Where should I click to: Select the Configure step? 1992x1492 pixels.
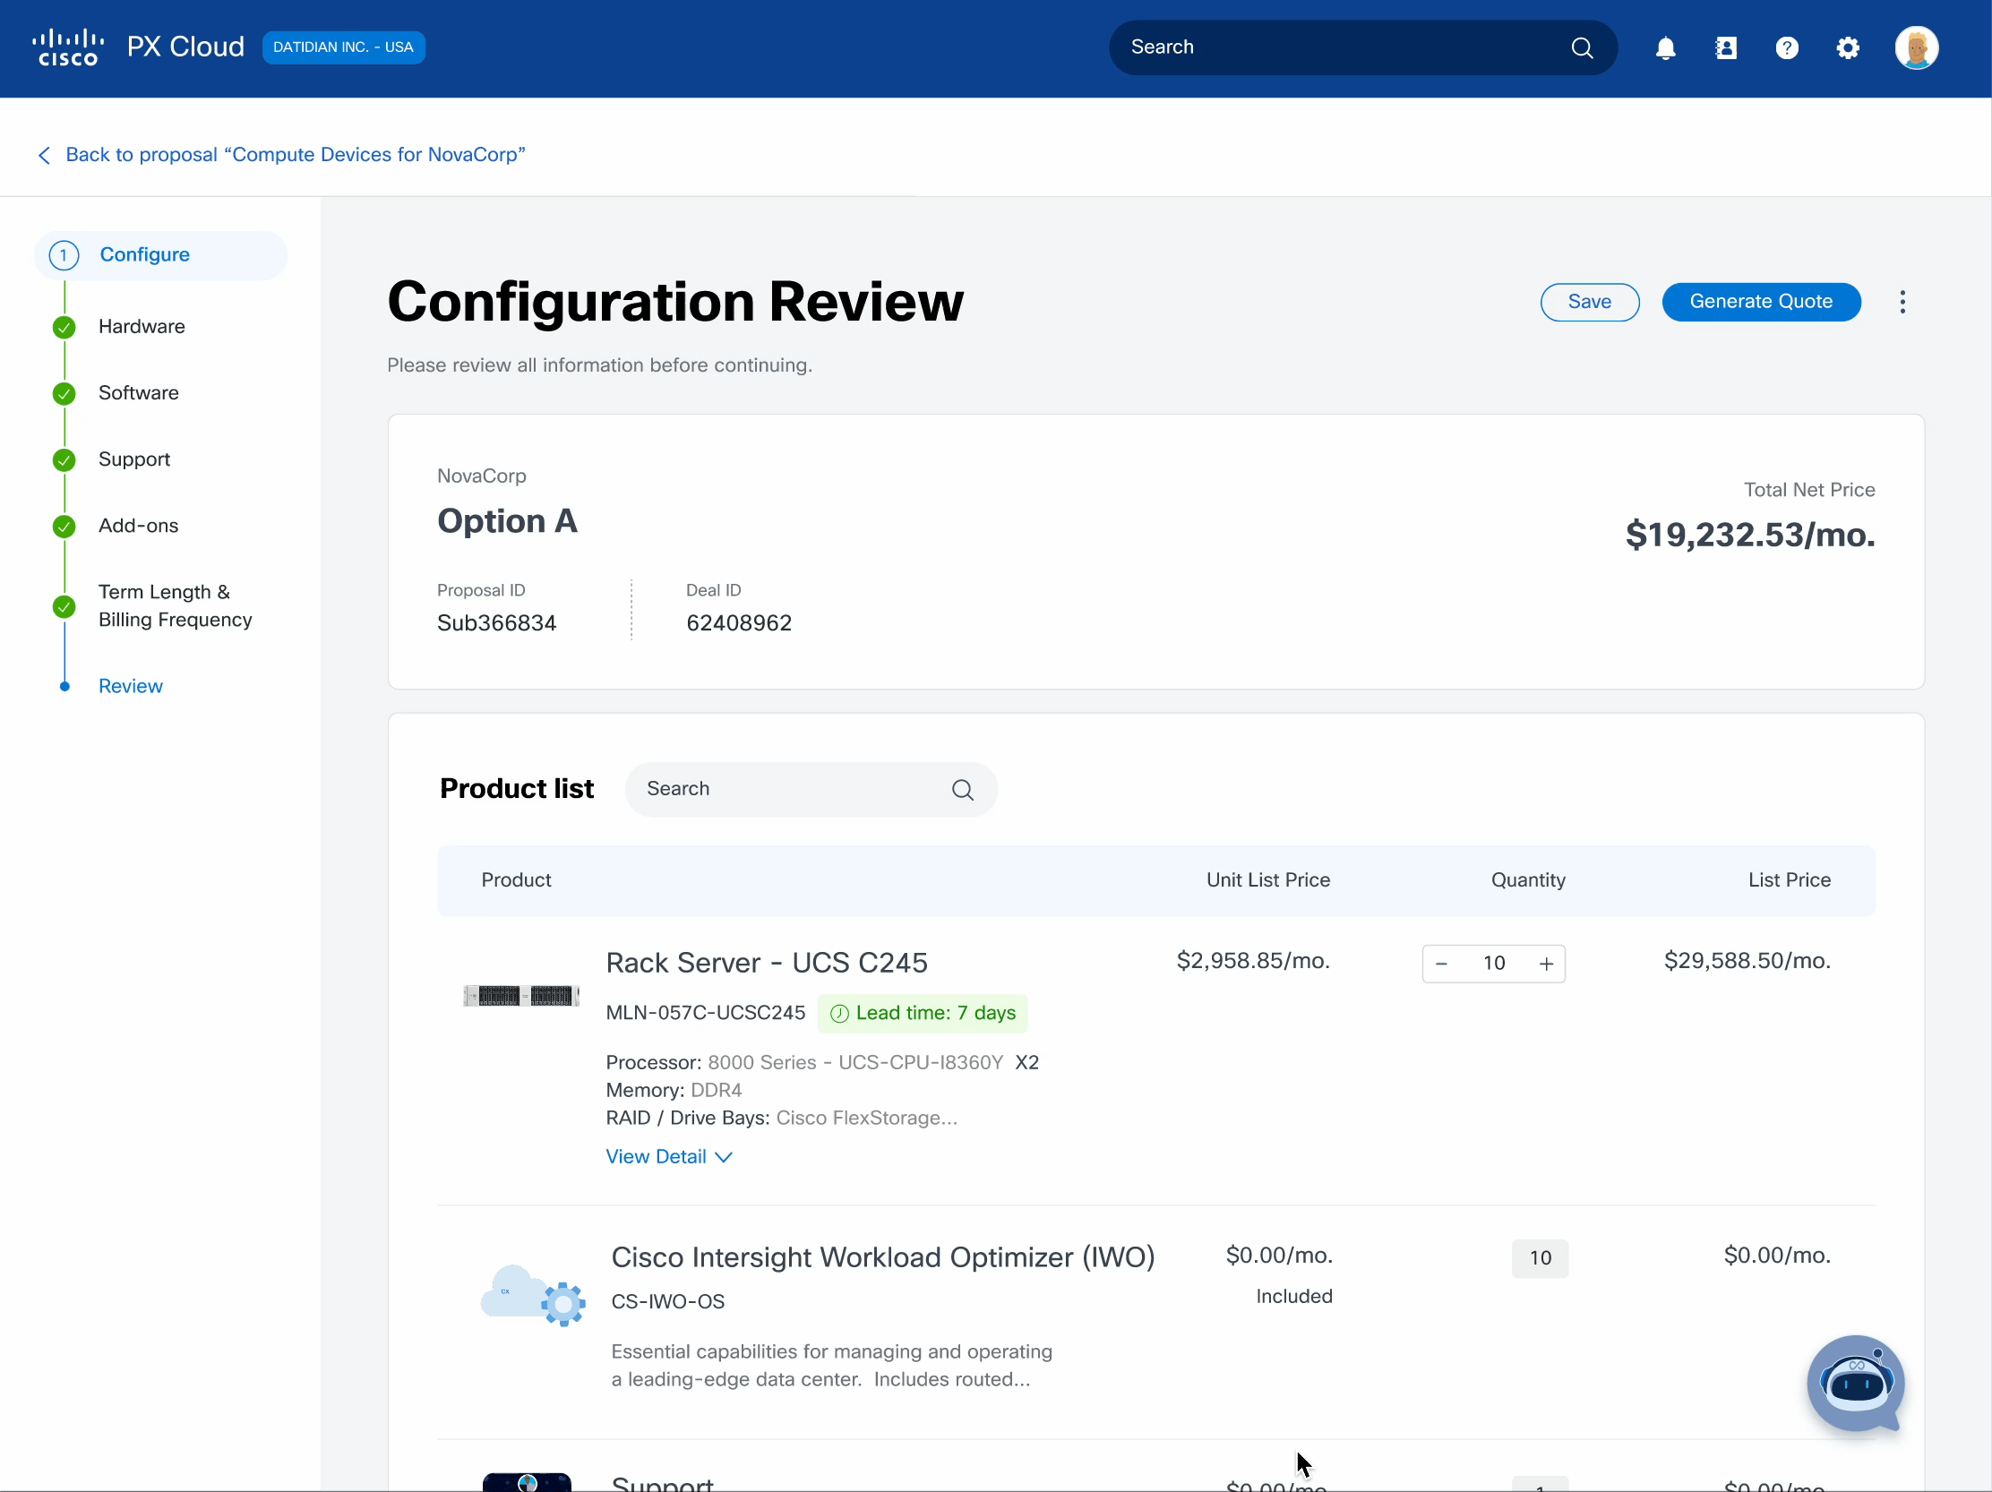(x=161, y=255)
